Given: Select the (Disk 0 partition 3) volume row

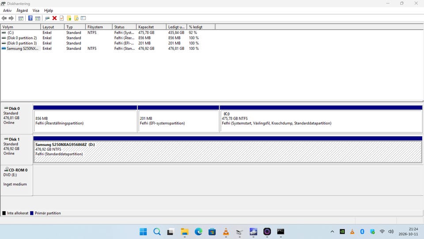Looking at the screenshot, I should point(108,43).
